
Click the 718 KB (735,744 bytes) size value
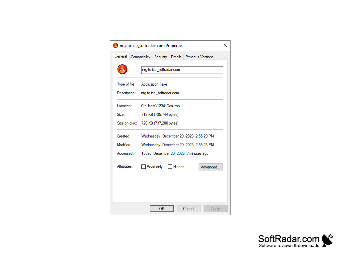160,115
